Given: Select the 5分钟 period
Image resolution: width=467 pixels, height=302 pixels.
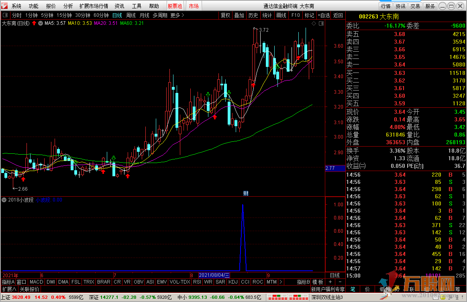Looking at the screenshot, I should coord(47,15).
